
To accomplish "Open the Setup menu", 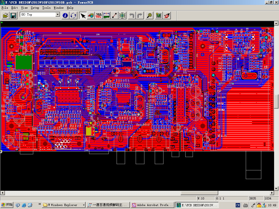I will 35,8.
